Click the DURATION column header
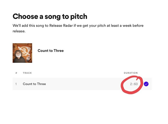Screen dimensions: 168x124 pyautogui.click(x=131, y=73)
